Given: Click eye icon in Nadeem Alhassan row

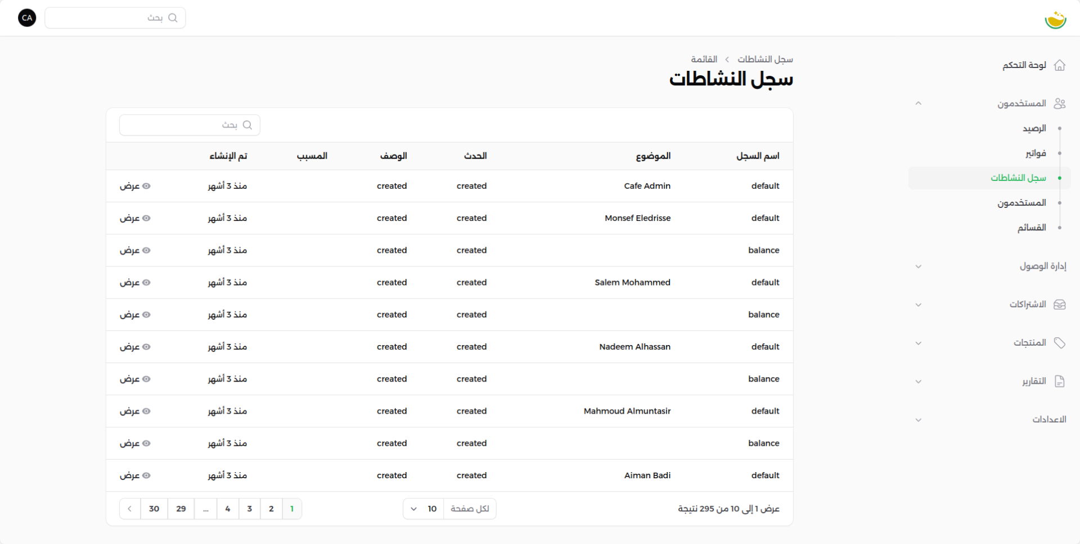Looking at the screenshot, I should tap(146, 347).
